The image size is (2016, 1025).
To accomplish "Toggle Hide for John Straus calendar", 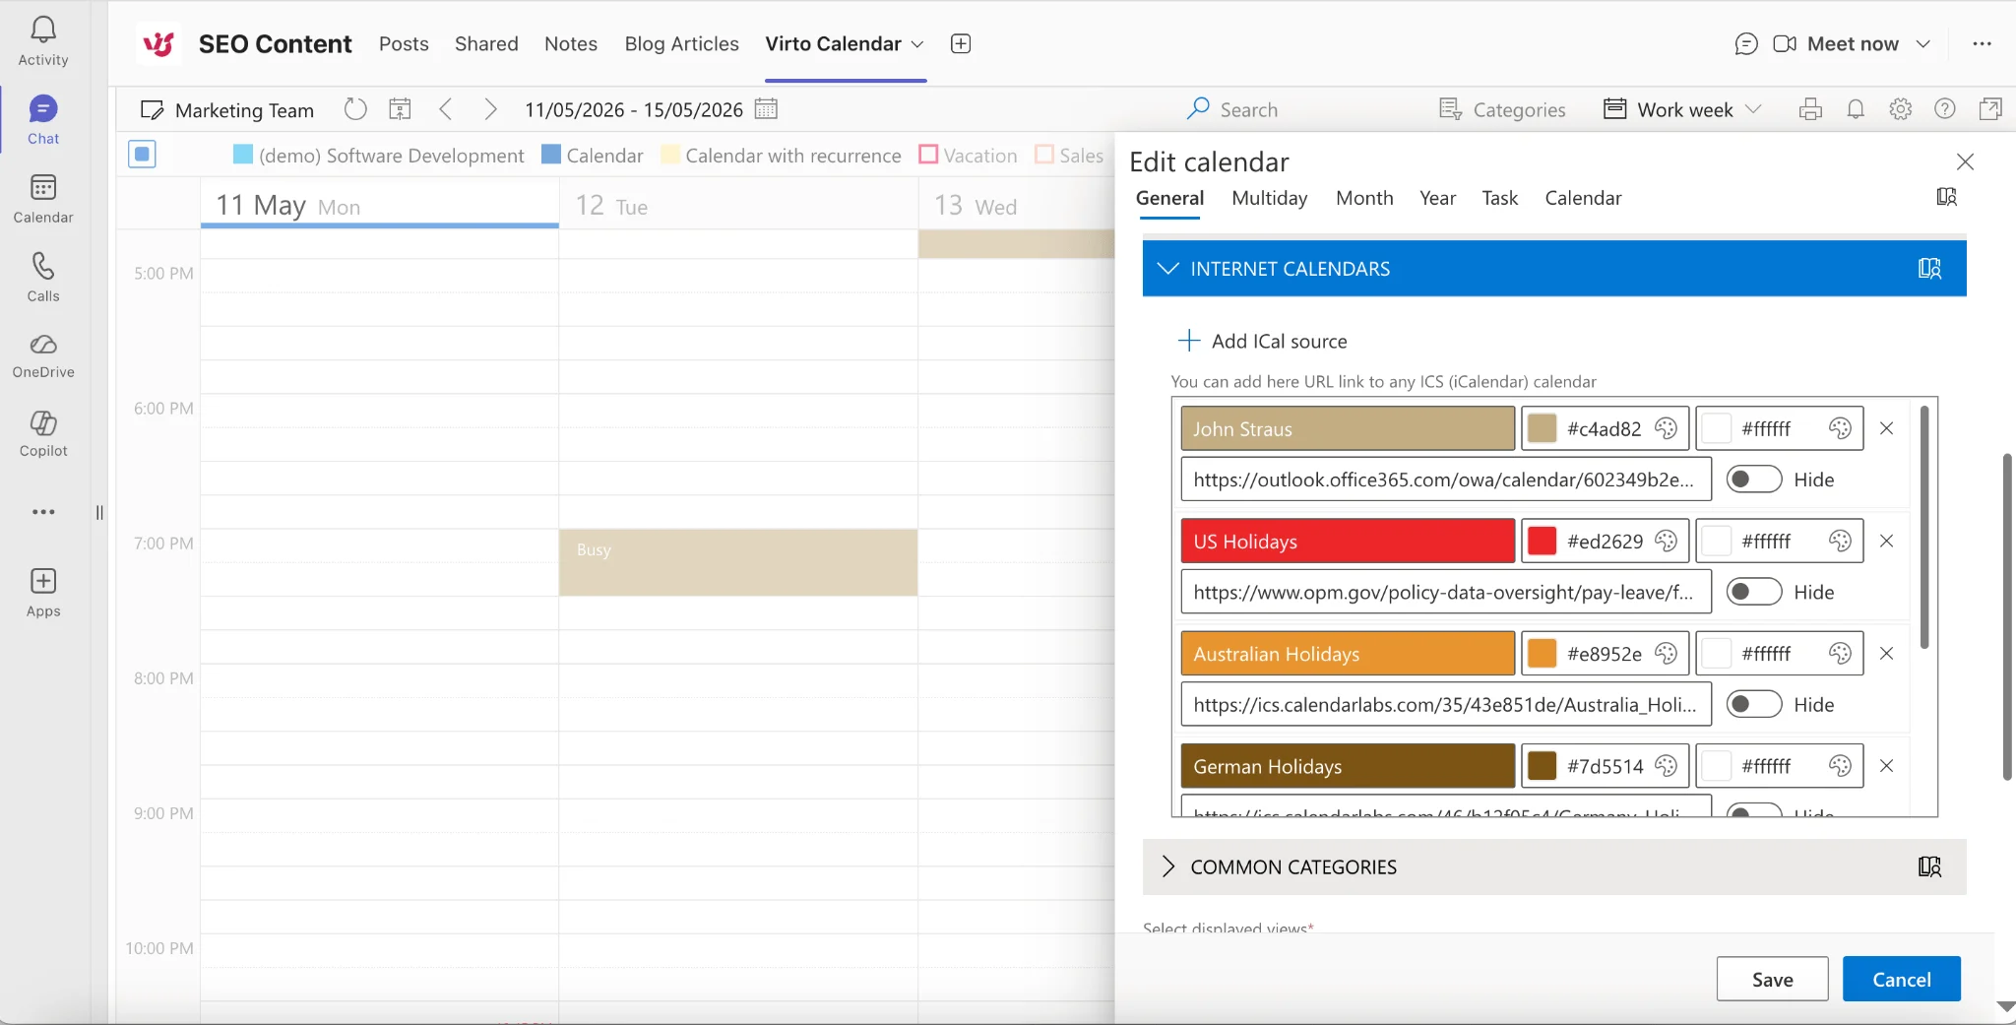I will pos(1754,480).
